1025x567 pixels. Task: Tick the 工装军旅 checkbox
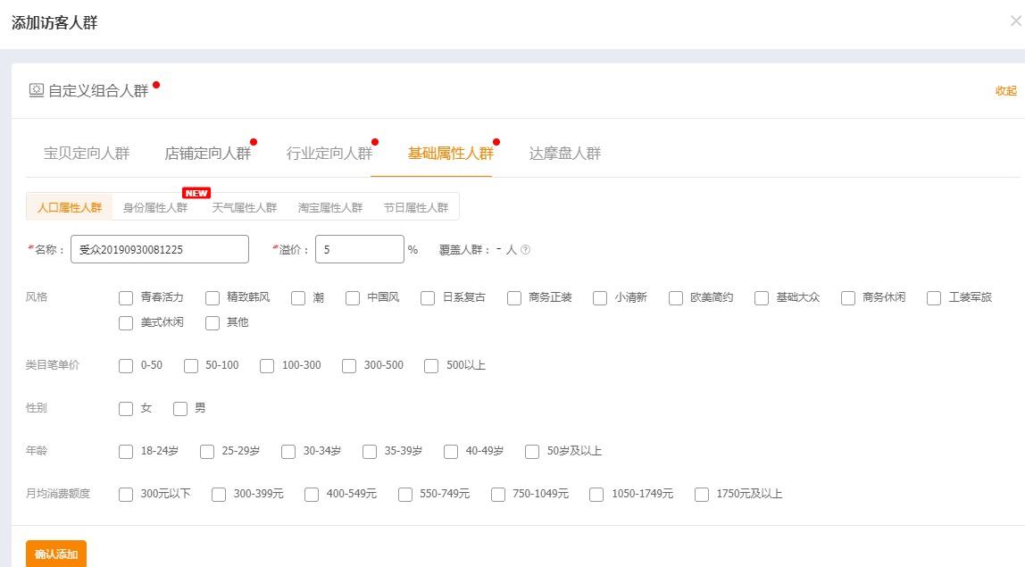(934, 298)
